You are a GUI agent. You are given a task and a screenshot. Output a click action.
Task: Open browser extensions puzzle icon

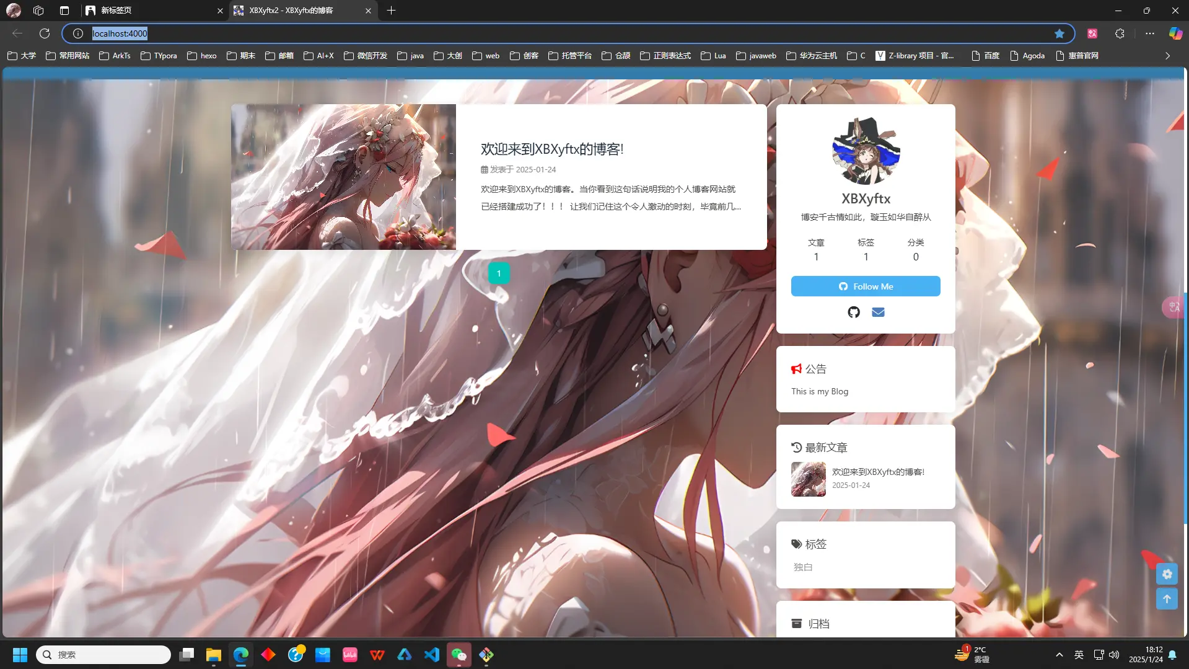point(1120,33)
